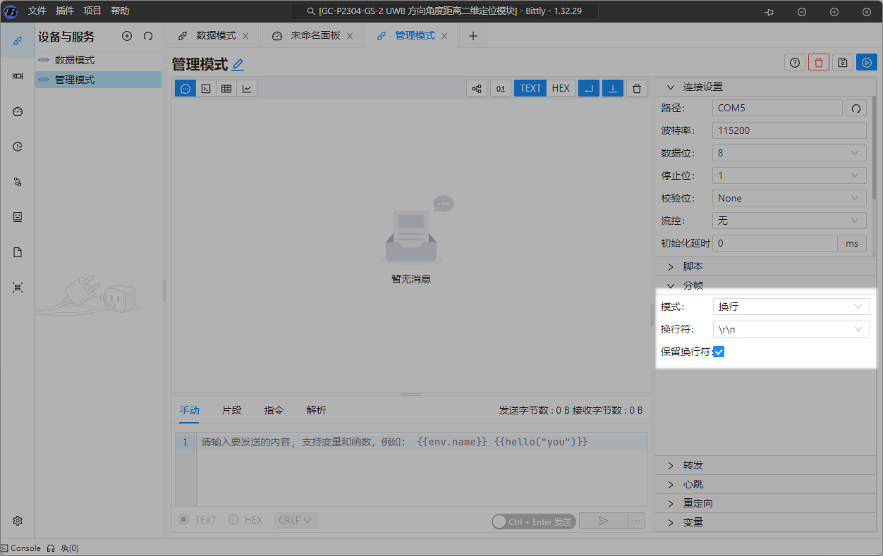
Task: Click the HEX display format button
Action: click(561, 88)
